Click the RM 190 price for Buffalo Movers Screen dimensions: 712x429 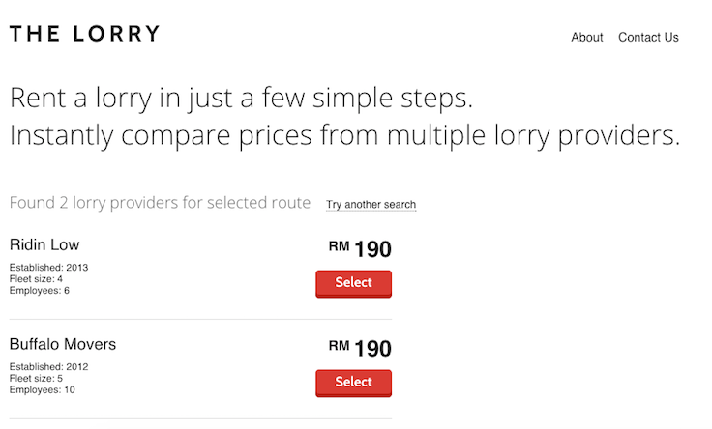pyautogui.click(x=360, y=348)
